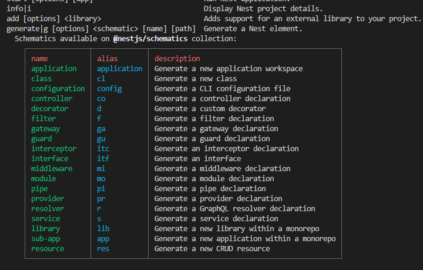The image size is (423, 270).
Task: Click the 'res' alias for resource
Action: click(x=103, y=248)
